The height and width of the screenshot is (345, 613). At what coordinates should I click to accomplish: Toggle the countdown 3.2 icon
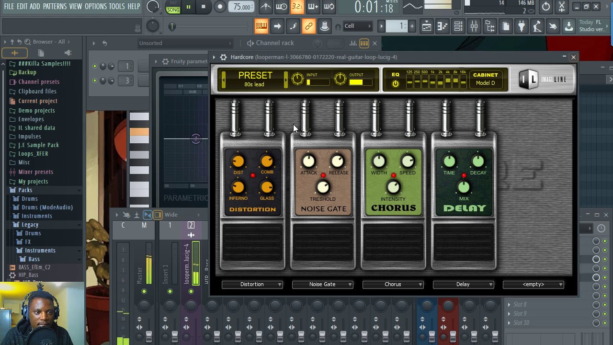(297, 7)
